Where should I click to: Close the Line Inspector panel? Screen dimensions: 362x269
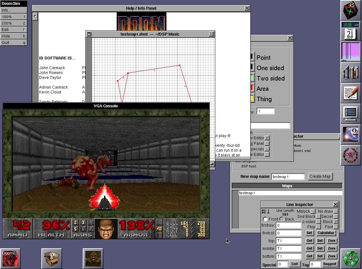coord(336,204)
